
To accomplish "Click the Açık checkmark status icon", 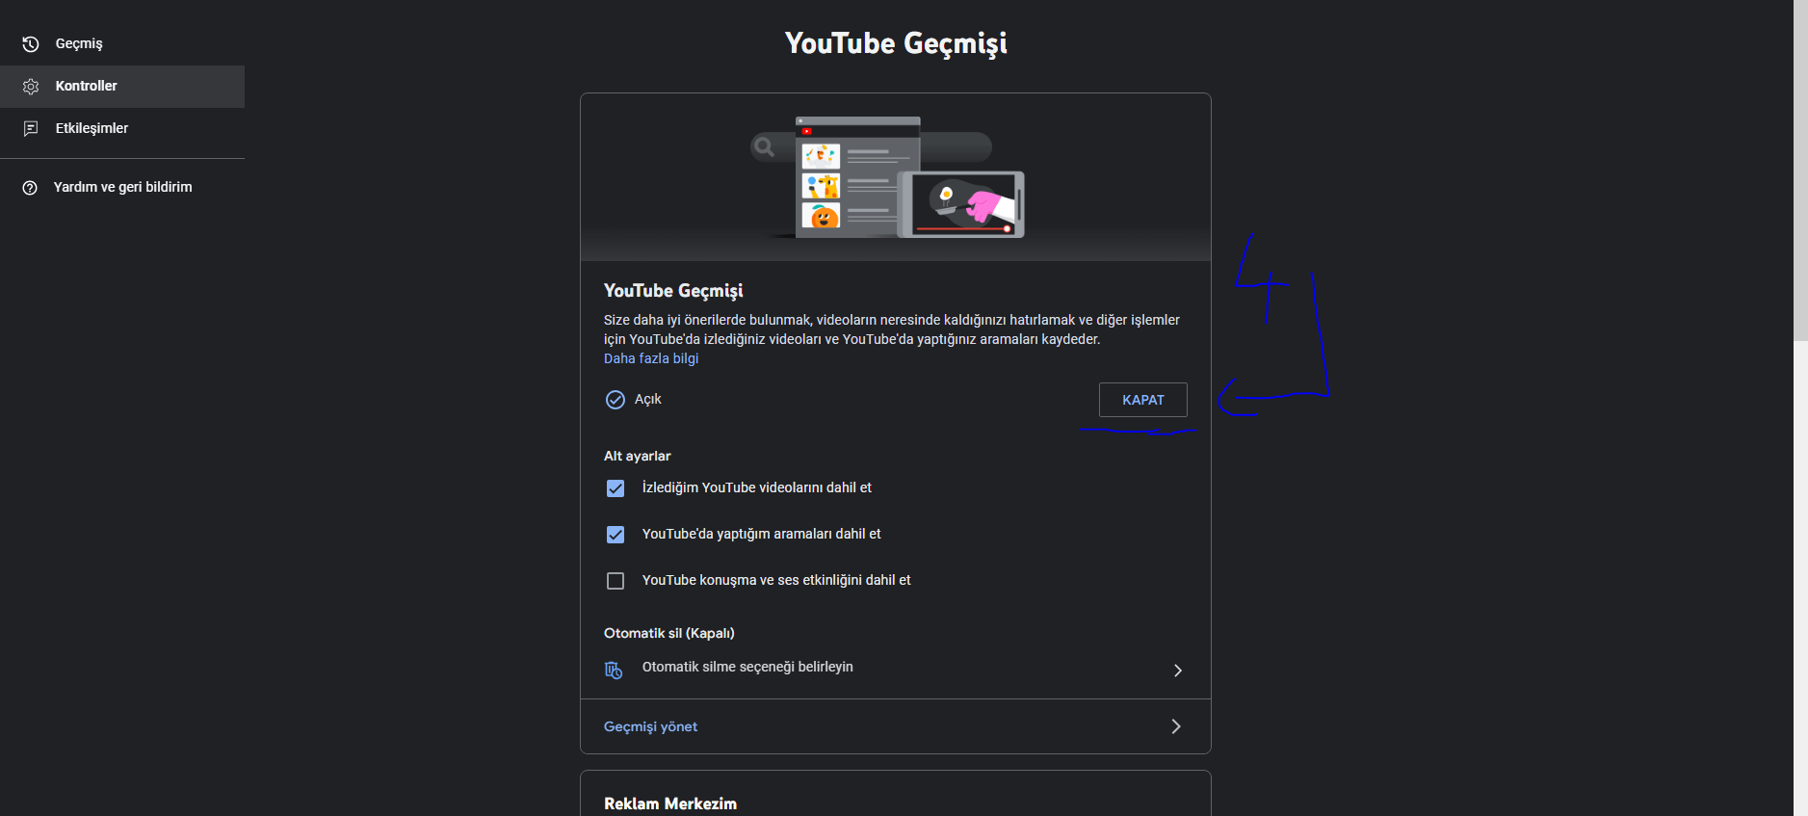I will [616, 400].
